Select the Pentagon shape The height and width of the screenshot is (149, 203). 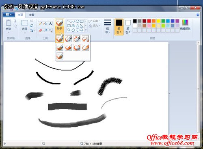[x=73, y=30]
